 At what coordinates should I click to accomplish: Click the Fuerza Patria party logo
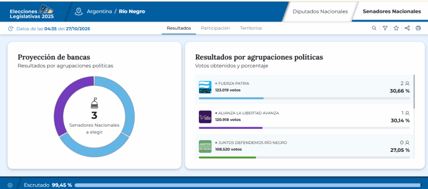tap(205, 87)
